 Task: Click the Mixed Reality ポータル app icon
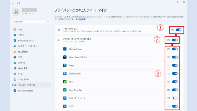(65, 57)
